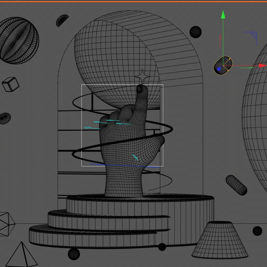Select the dark sphere below the podium's left side
267x267 pixels.
[74, 254]
